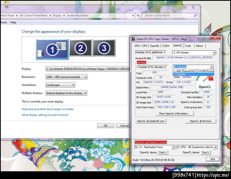The width and height of the screenshot is (231, 179).
Task: Click the More OpenCL information button
Action: (175, 114)
